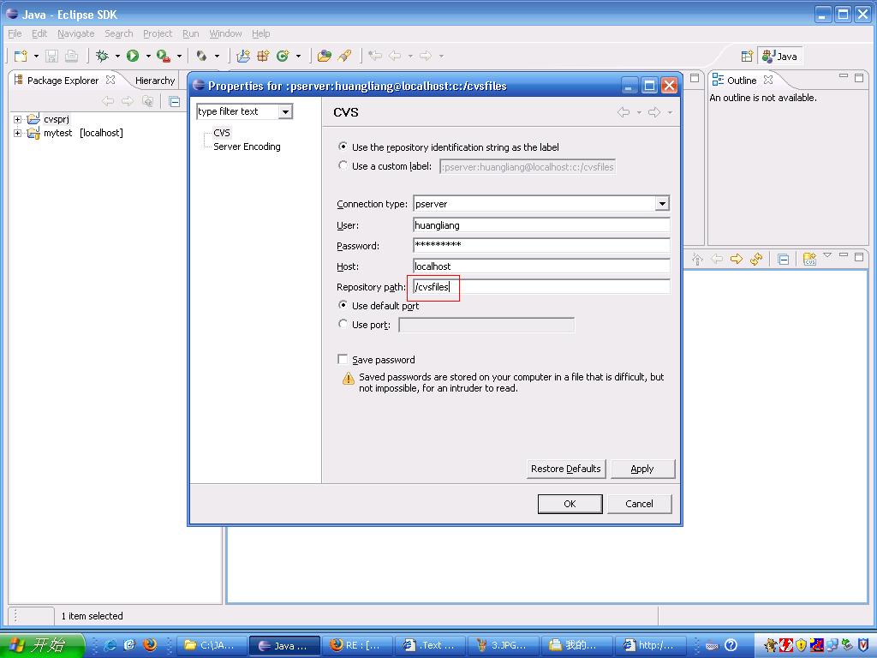The height and width of the screenshot is (658, 877).
Task: Select 'Use default port' radio button
Action: 343,305
